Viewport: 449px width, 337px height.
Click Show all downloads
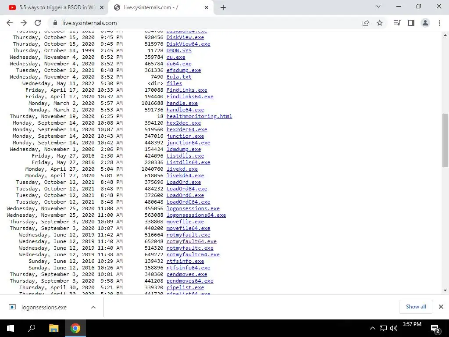(x=416, y=307)
